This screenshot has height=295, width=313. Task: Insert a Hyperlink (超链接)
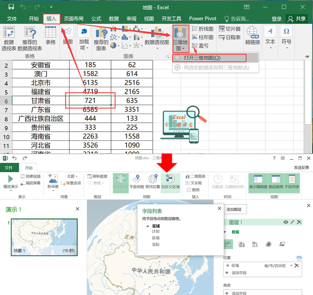point(253,35)
